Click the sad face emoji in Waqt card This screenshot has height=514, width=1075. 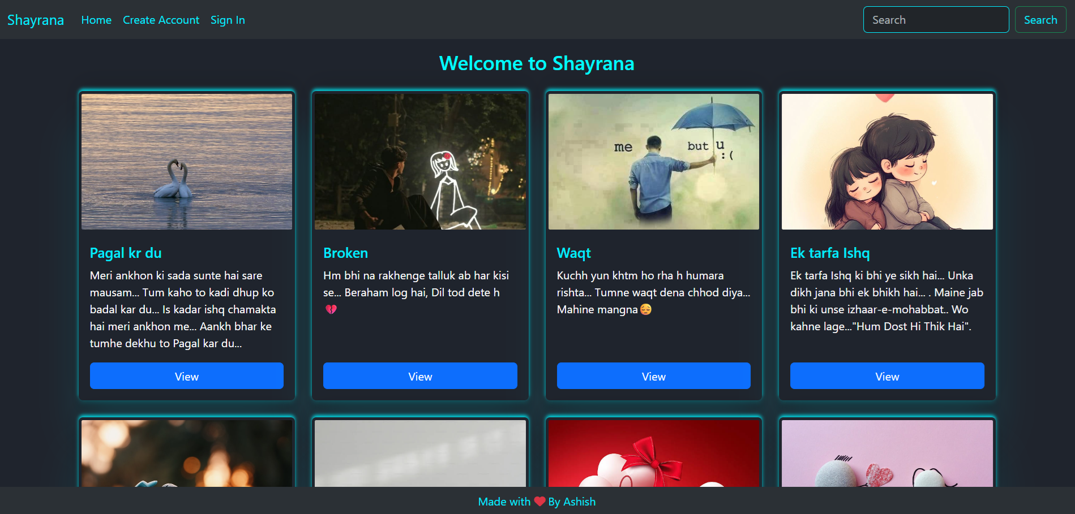[646, 309]
